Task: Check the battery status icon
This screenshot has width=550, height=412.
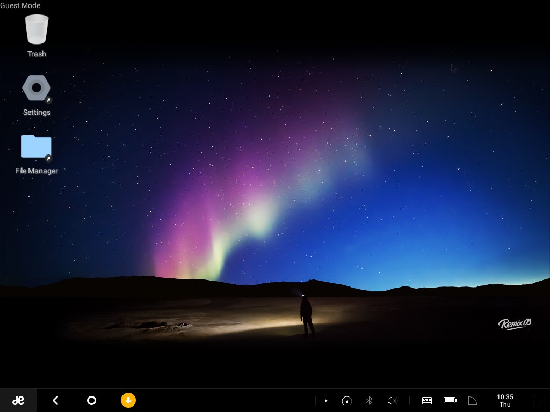Action: click(450, 401)
